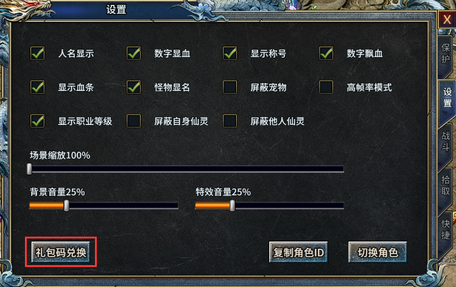Uncheck the 人名显示 checkbox
Viewport: 456px width, 287px height.
[x=38, y=53]
